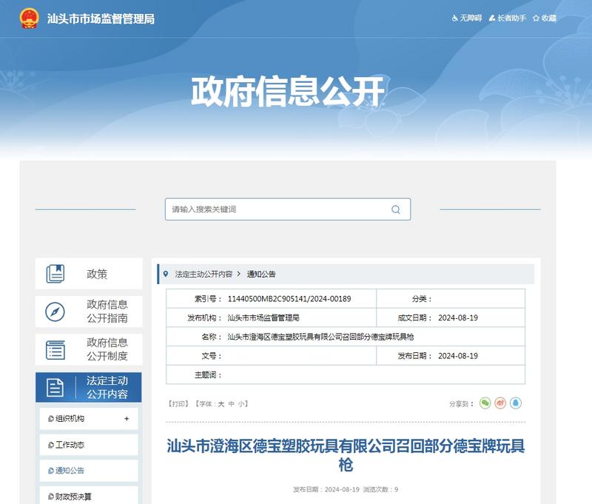This screenshot has height=504, width=592.
Task: Click the national emblem logo
Action: point(29,18)
